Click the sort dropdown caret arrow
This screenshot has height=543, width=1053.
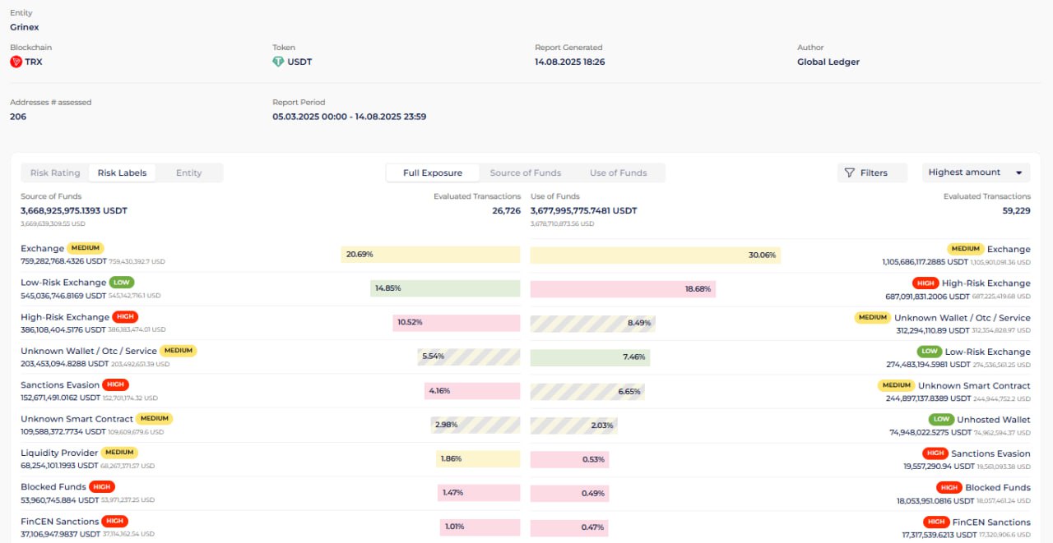[x=1018, y=173]
